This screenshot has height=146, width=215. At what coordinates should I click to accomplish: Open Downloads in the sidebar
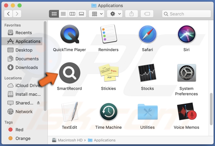pyautogui.click(x=22, y=67)
